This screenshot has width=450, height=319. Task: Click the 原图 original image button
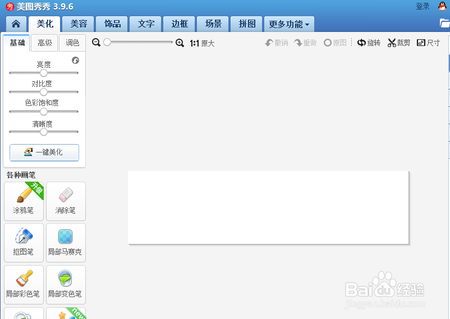(335, 43)
